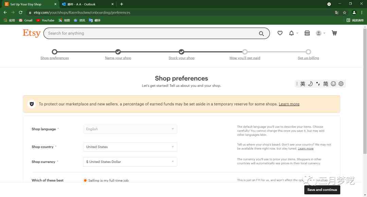Click Save and continue button
Viewport: 367px width, 197px height.
tap(322, 190)
